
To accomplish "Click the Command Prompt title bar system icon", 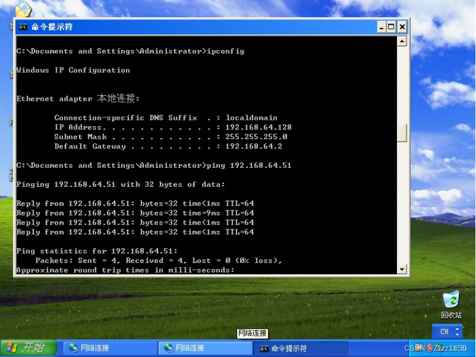I will 22,27.
